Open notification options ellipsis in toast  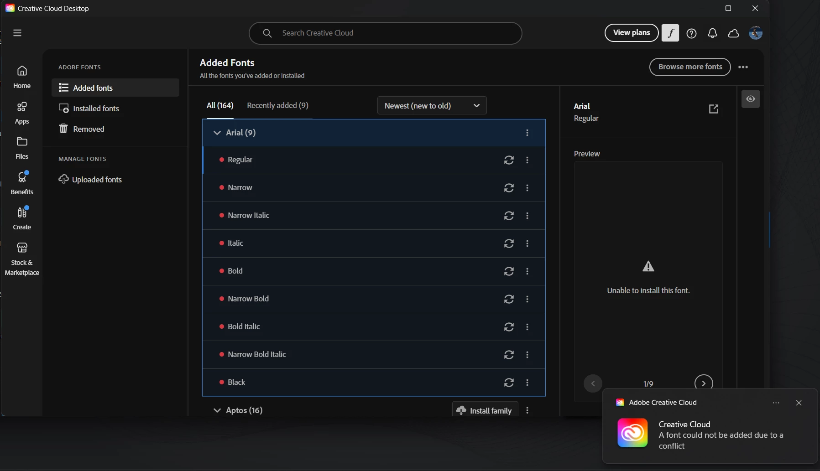776,403
